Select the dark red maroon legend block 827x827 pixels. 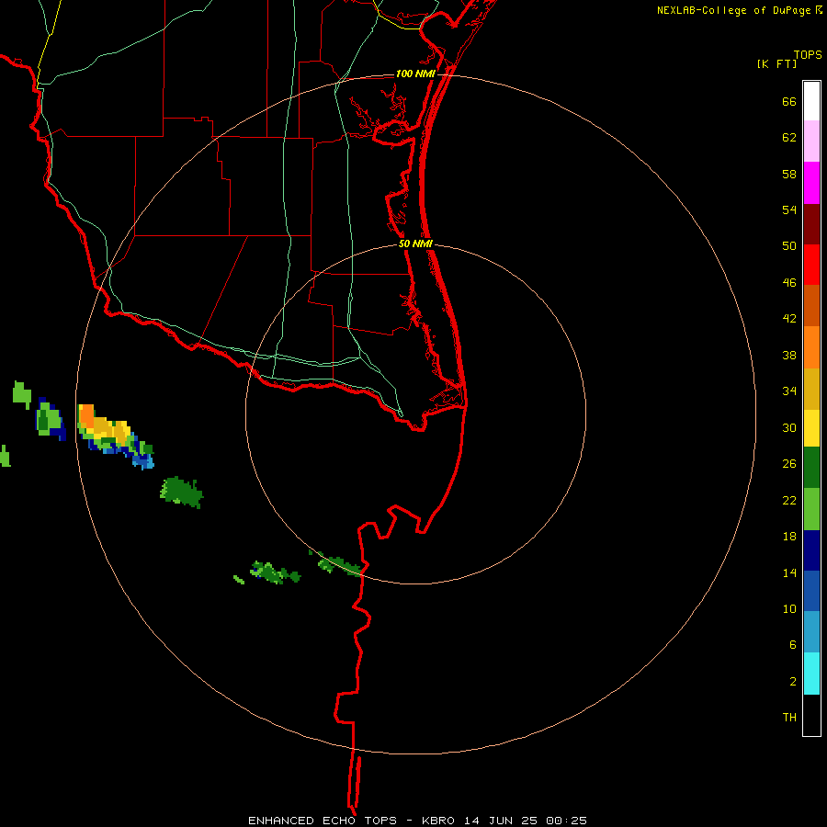pos(811,224)
